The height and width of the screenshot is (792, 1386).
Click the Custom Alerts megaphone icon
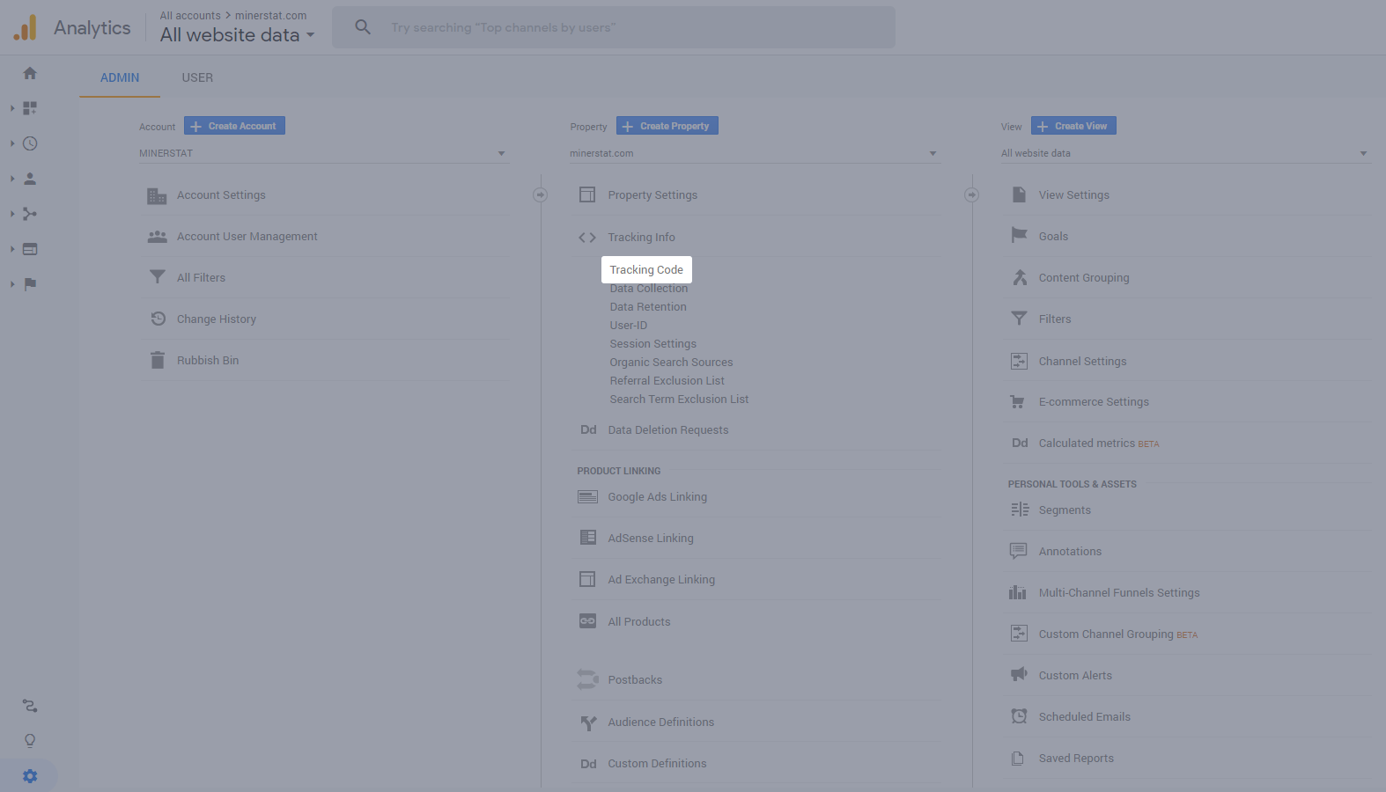tap(1019, 675)
